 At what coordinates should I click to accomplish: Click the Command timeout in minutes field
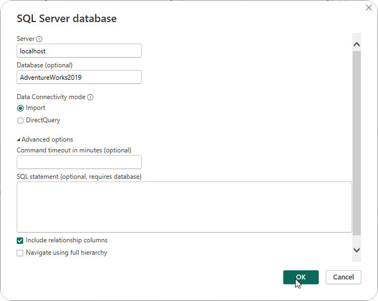click(79, 162)
